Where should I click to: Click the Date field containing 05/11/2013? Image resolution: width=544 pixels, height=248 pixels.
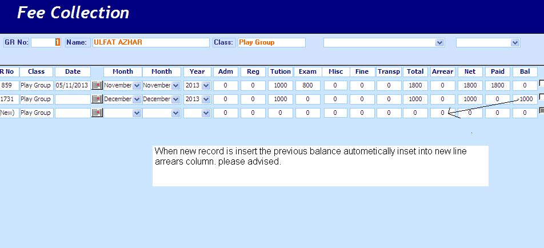73,85
